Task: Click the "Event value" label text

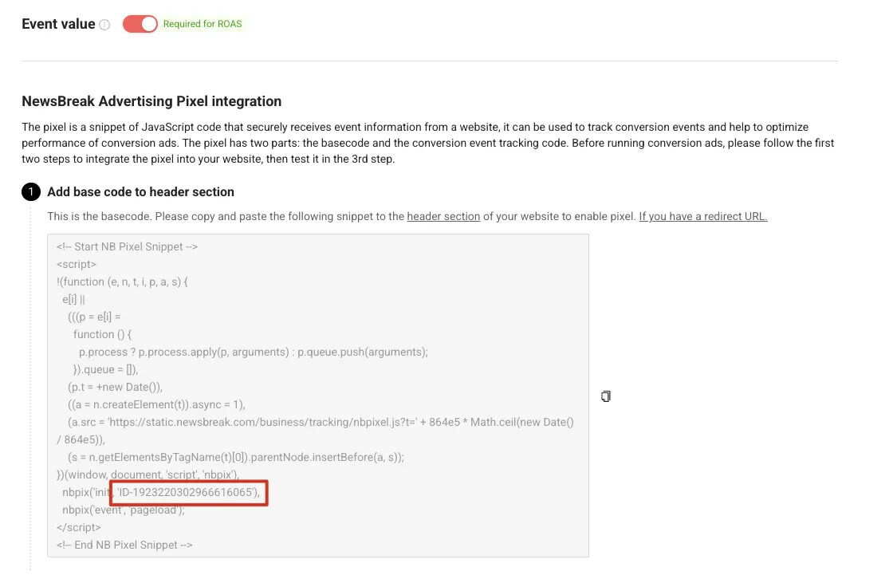Action: pos(58,24)
